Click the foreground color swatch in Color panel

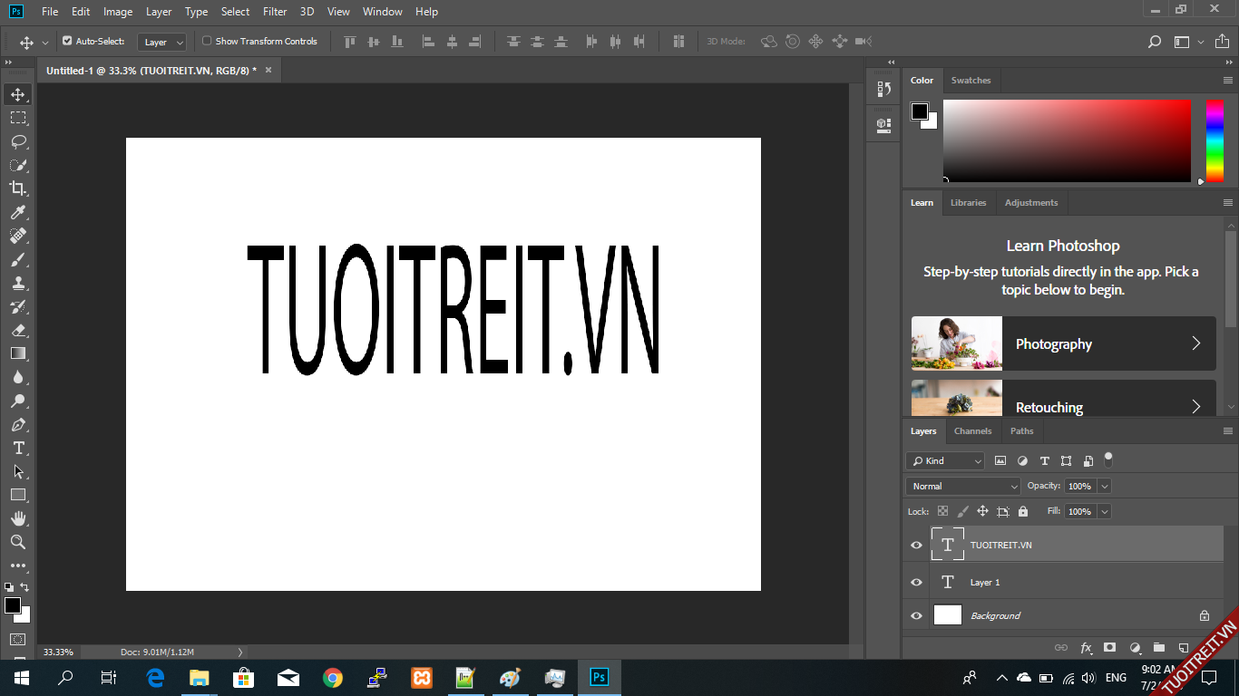click(x=920, y=111)
